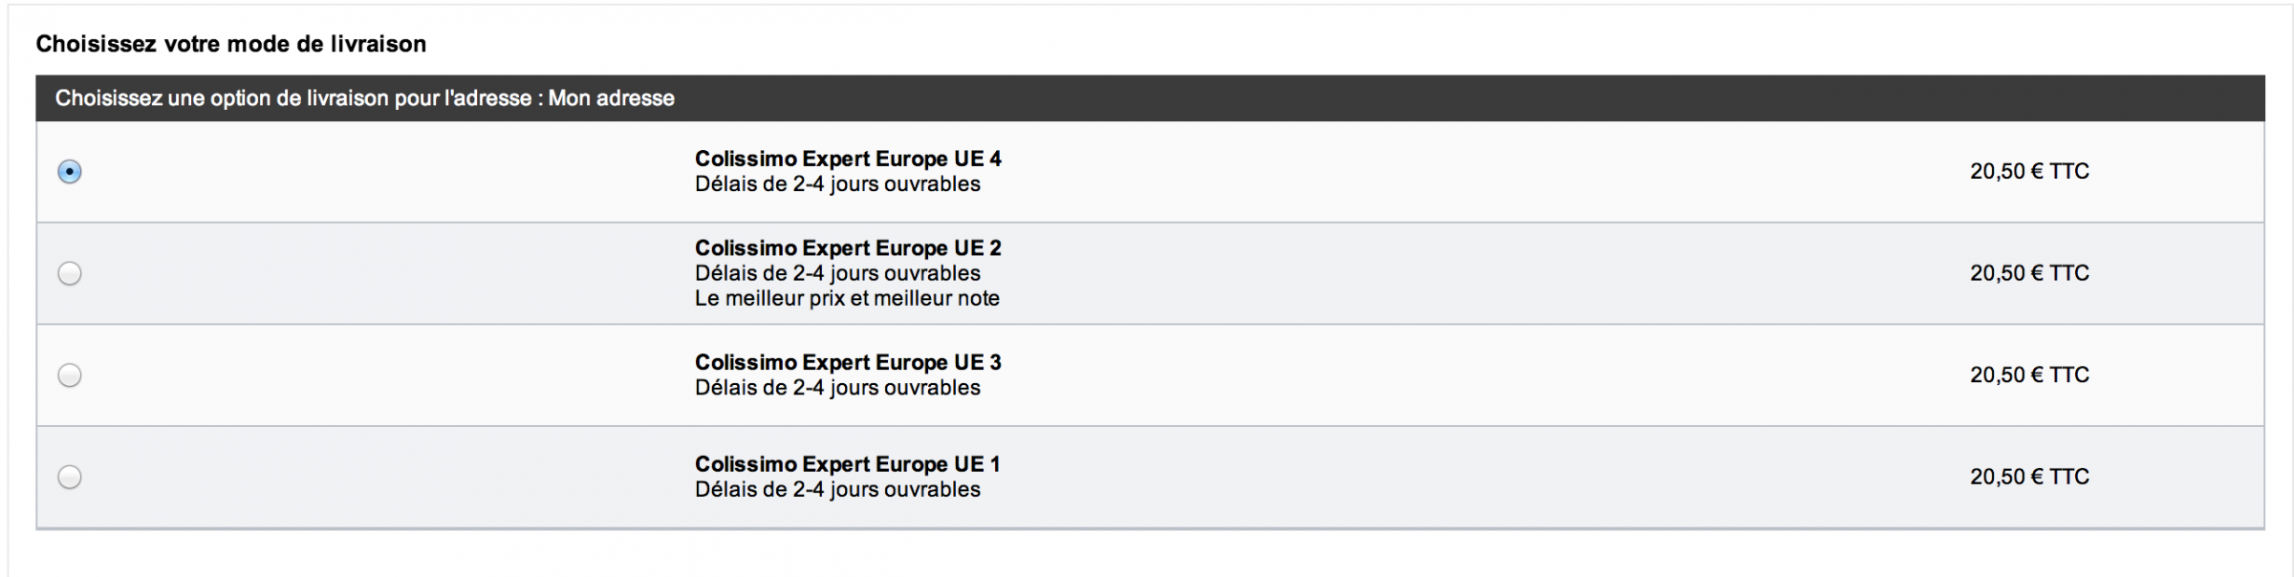The width and height of the screenshot is (2294, 577).
Task: Pick the Colissimo Expert Europe UE 1 radio button
Action: pos(70,477)
